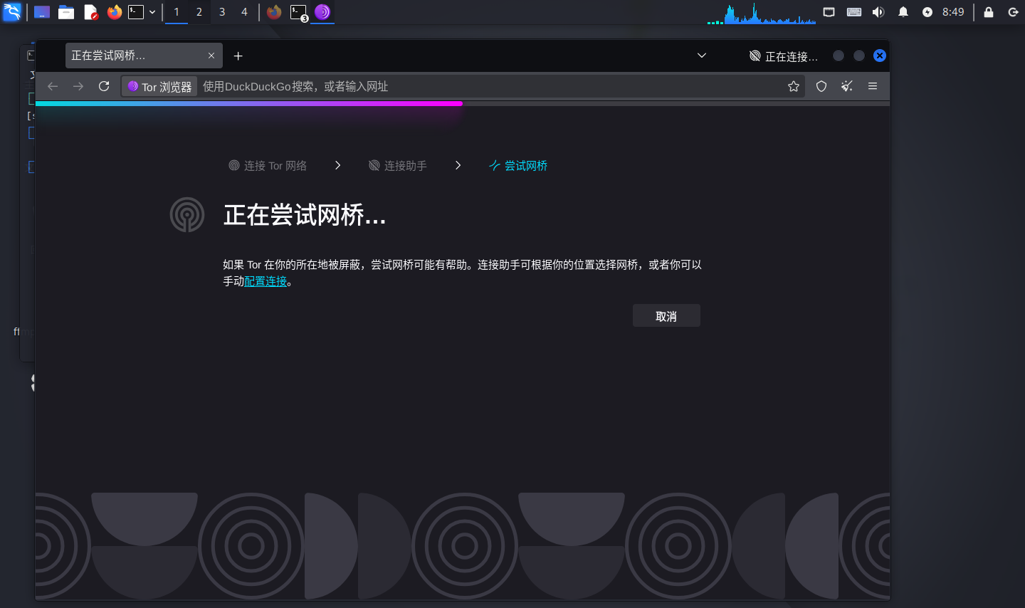Click the back navigation arrow

53,86
